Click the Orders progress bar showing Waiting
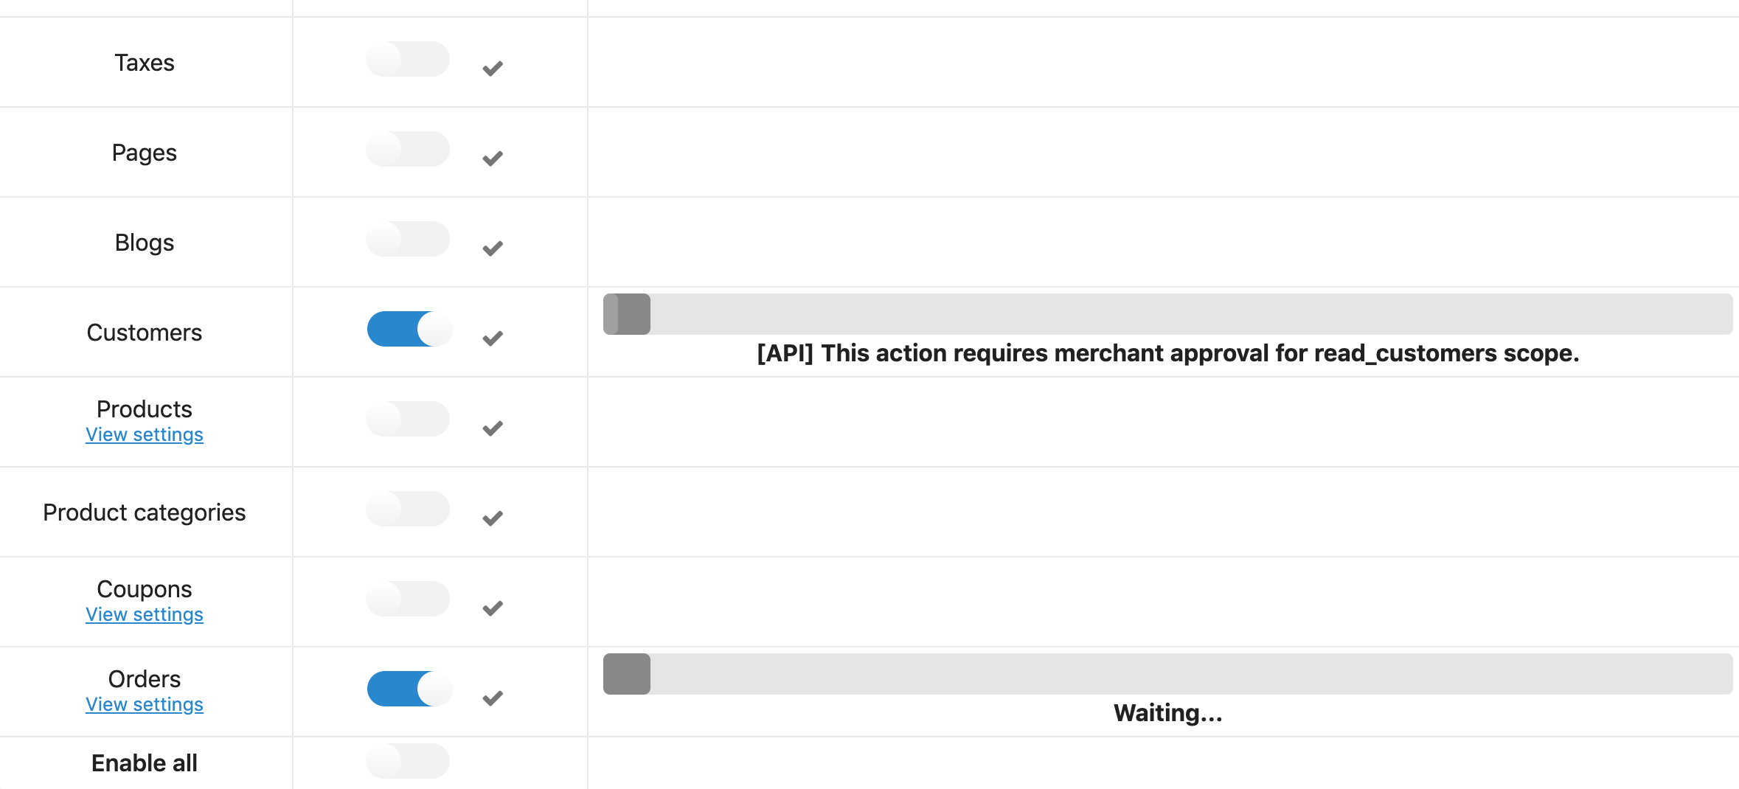The height and width of the screenshot is (789, 1739). (1167, 674)
